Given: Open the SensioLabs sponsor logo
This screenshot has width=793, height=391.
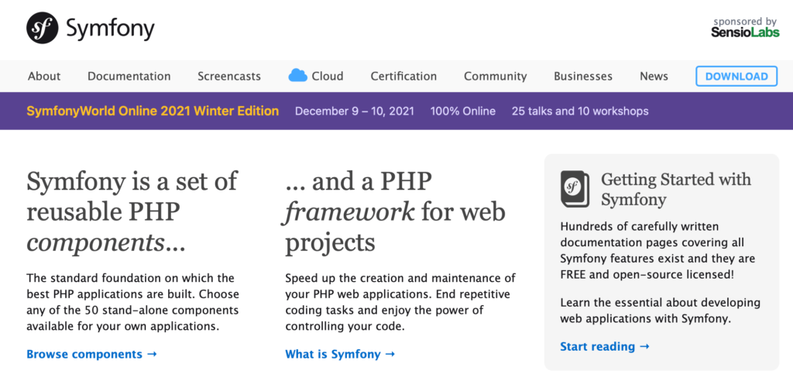Looking at the screenshot, I should click(x=745, y=33).
